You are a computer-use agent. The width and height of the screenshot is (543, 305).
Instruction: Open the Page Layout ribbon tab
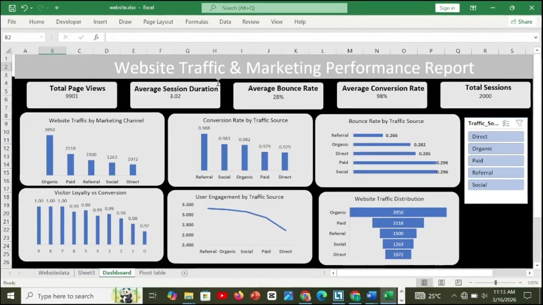pos(158,22)
